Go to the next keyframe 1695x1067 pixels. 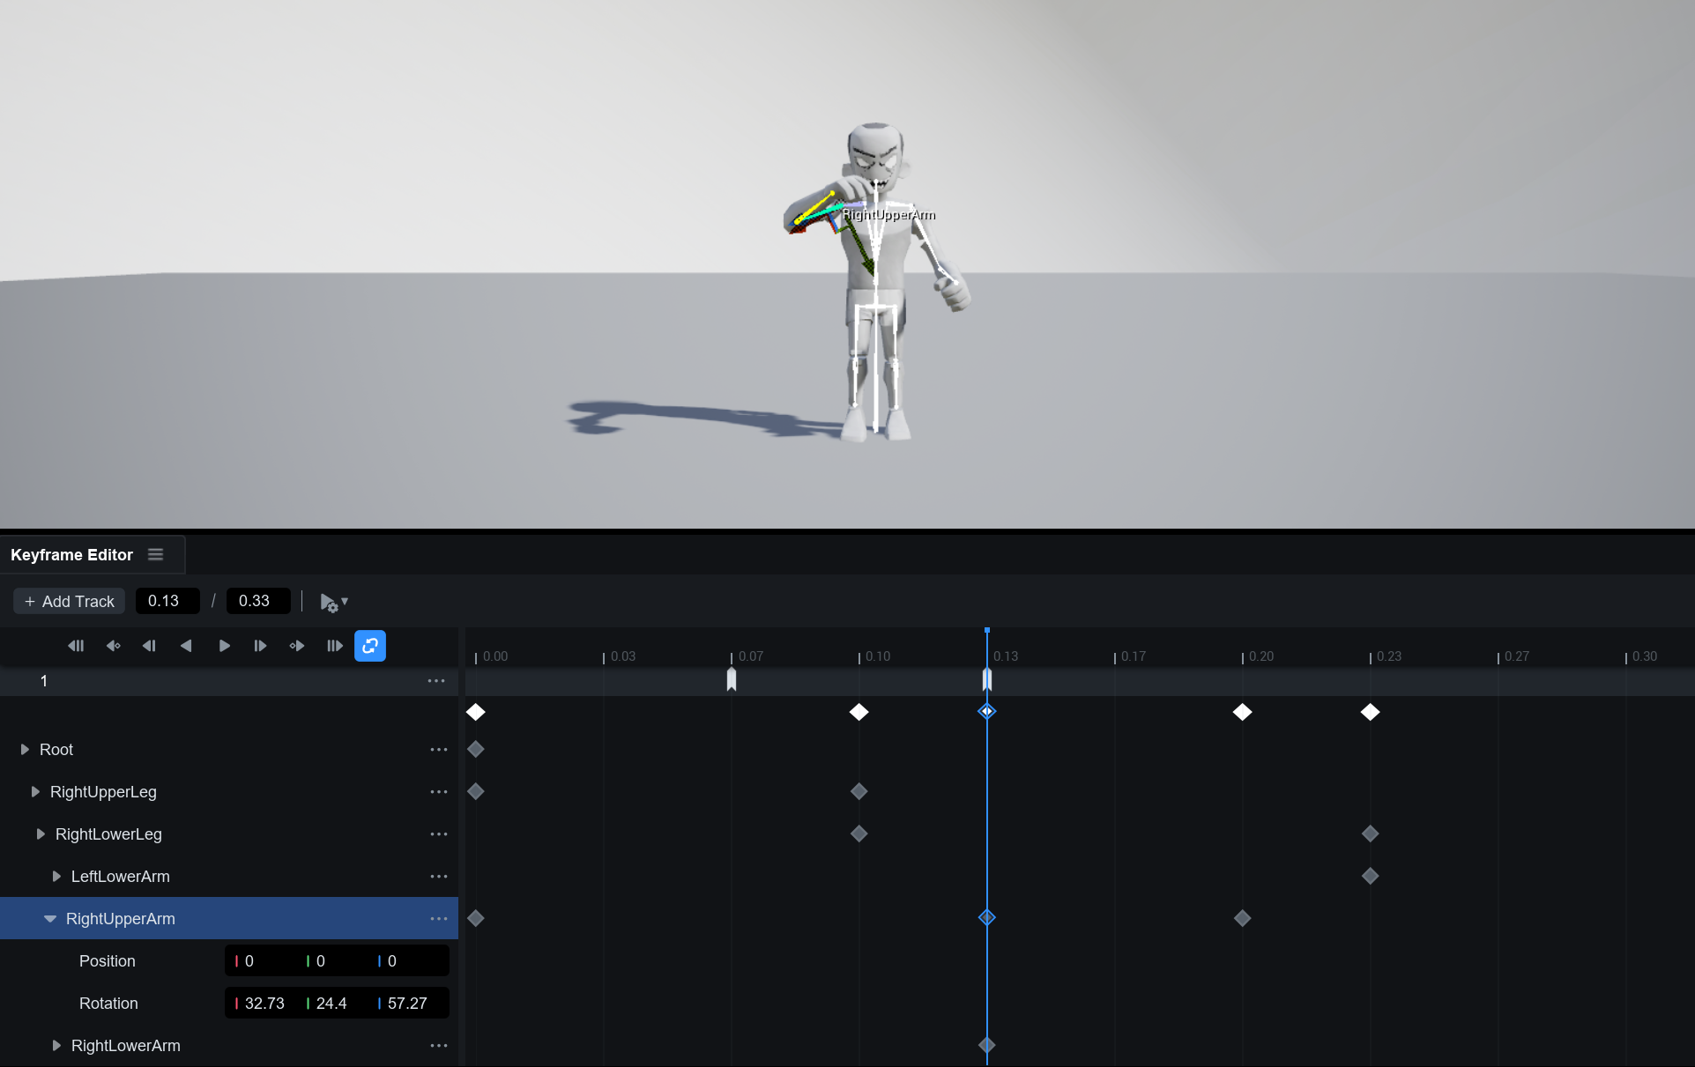[x=297, y=646]
